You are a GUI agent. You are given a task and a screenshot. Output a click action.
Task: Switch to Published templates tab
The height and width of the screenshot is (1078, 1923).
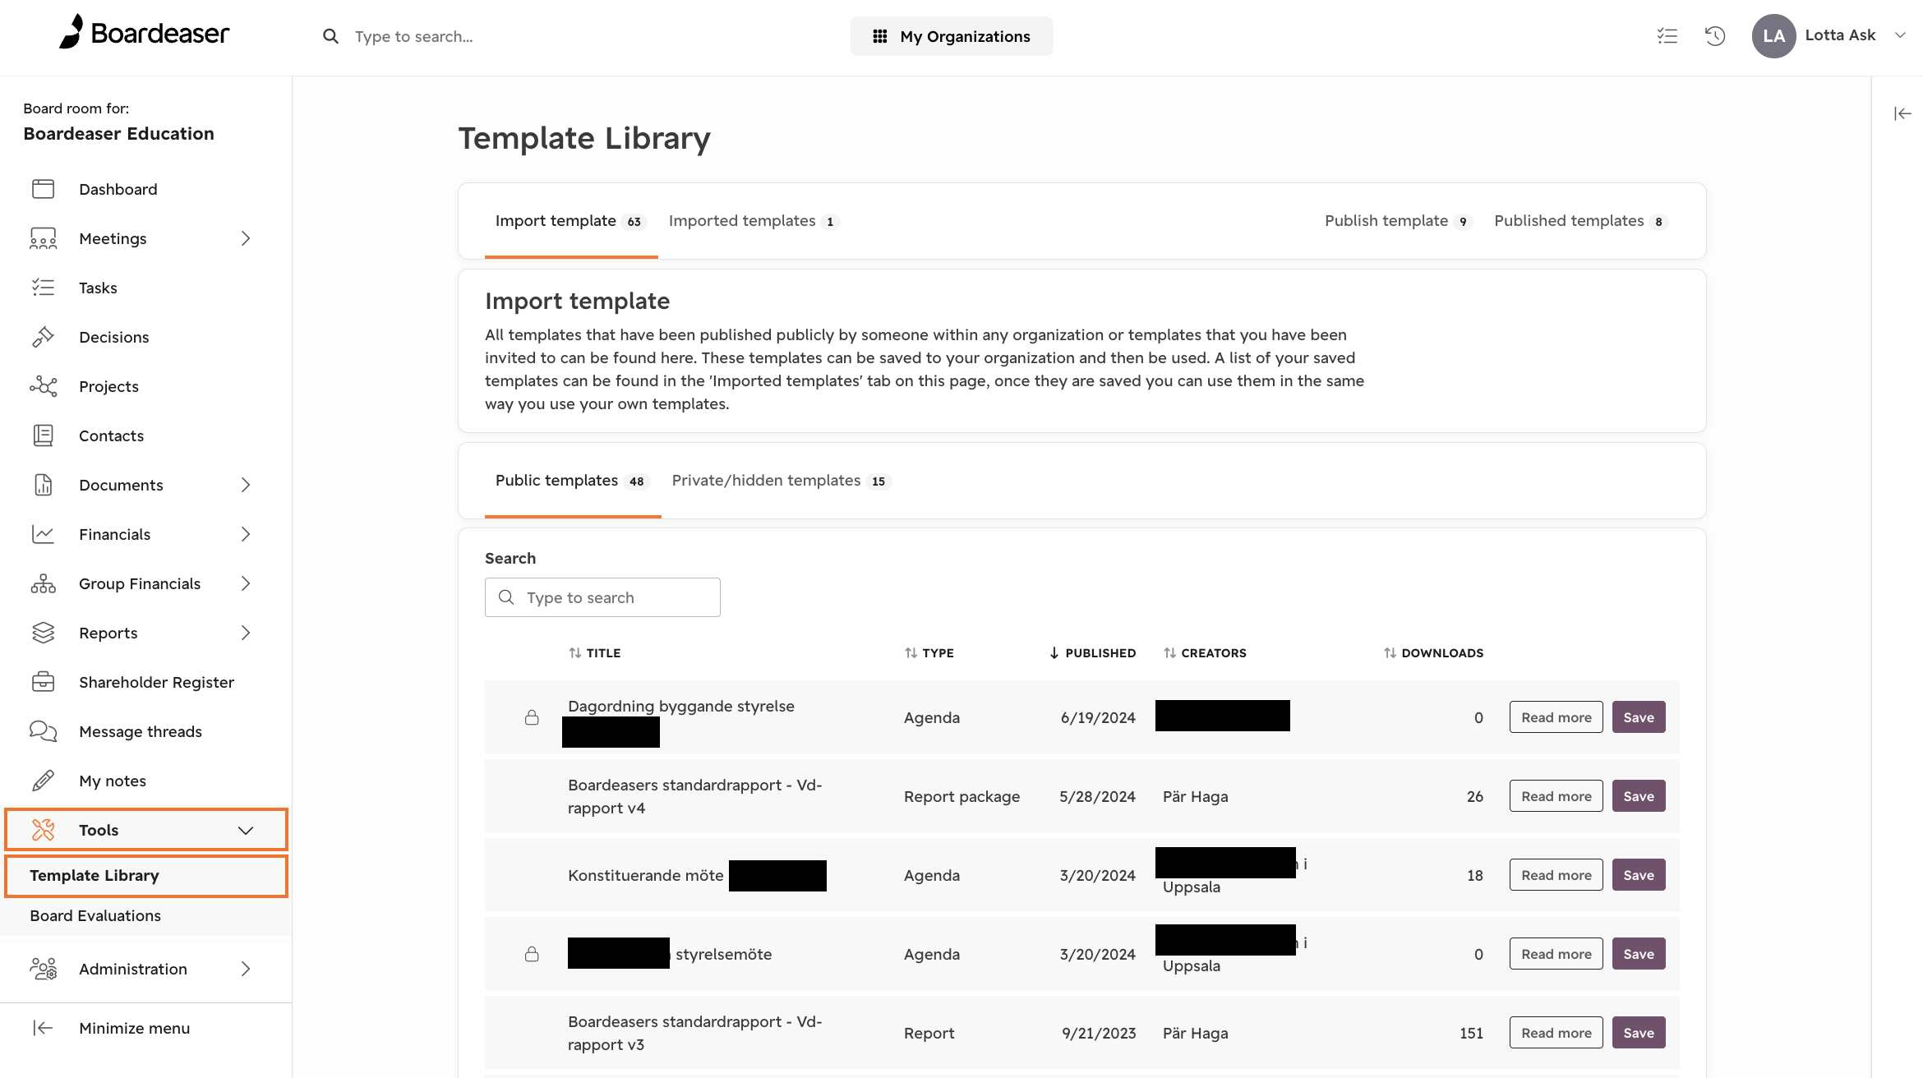[1581, 221]
